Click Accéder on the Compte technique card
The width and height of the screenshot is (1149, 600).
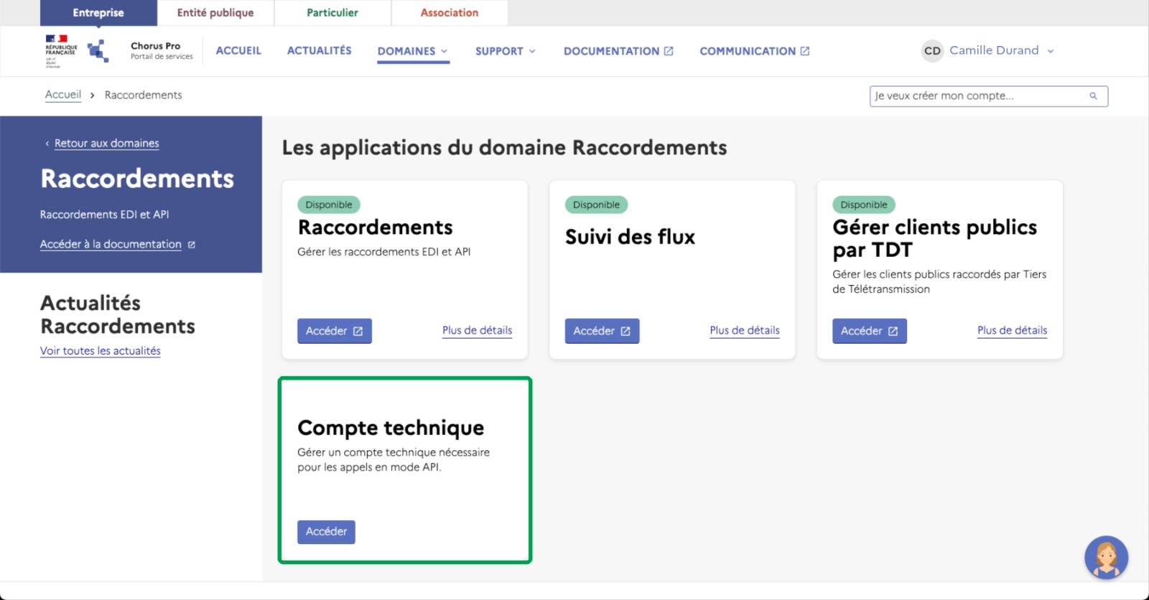click(x=326, y=532)
